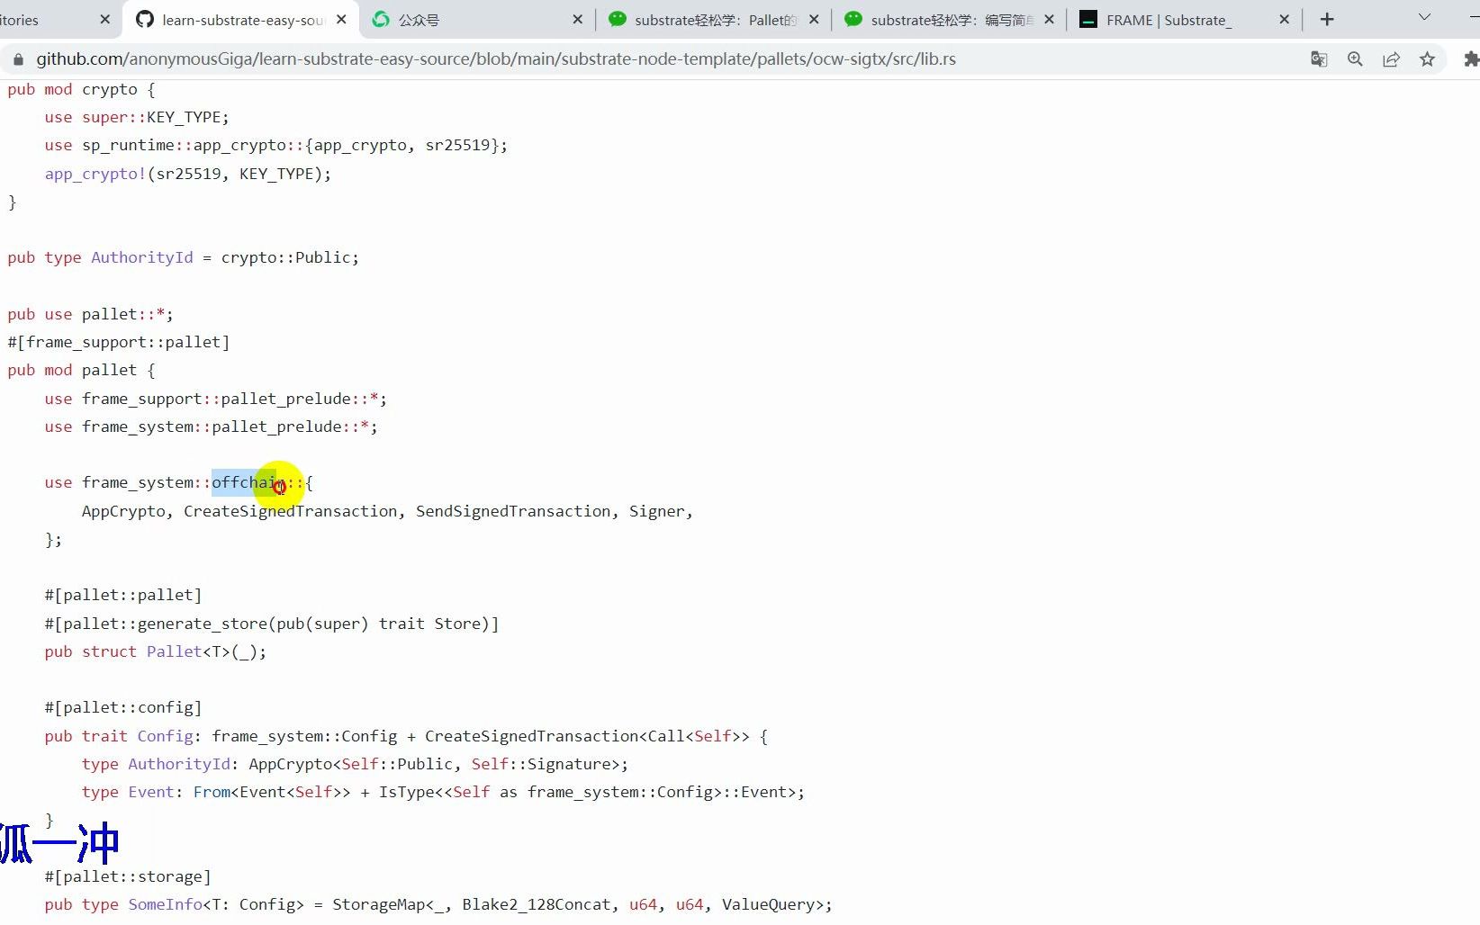Click 'pub use pallet::*;' line
Image resolution: width=1480 pixels, height=925 pixels.
pos(90,314)
